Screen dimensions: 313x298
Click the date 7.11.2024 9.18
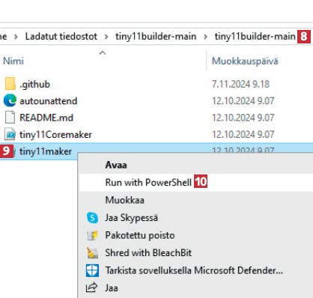tap(240, 84)
